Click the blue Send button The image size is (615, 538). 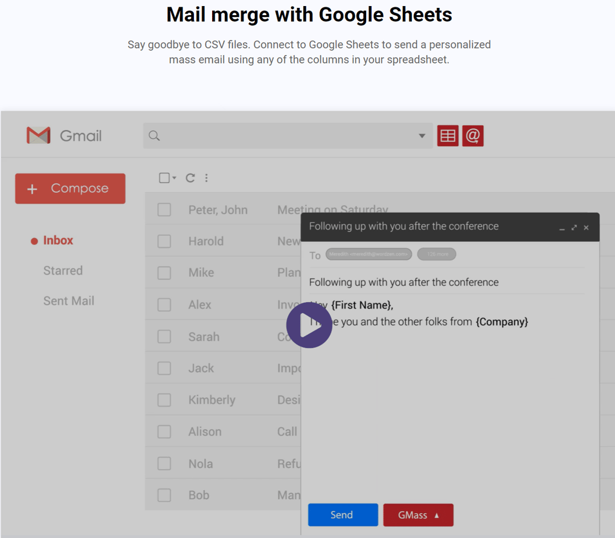tap(343, 515)
